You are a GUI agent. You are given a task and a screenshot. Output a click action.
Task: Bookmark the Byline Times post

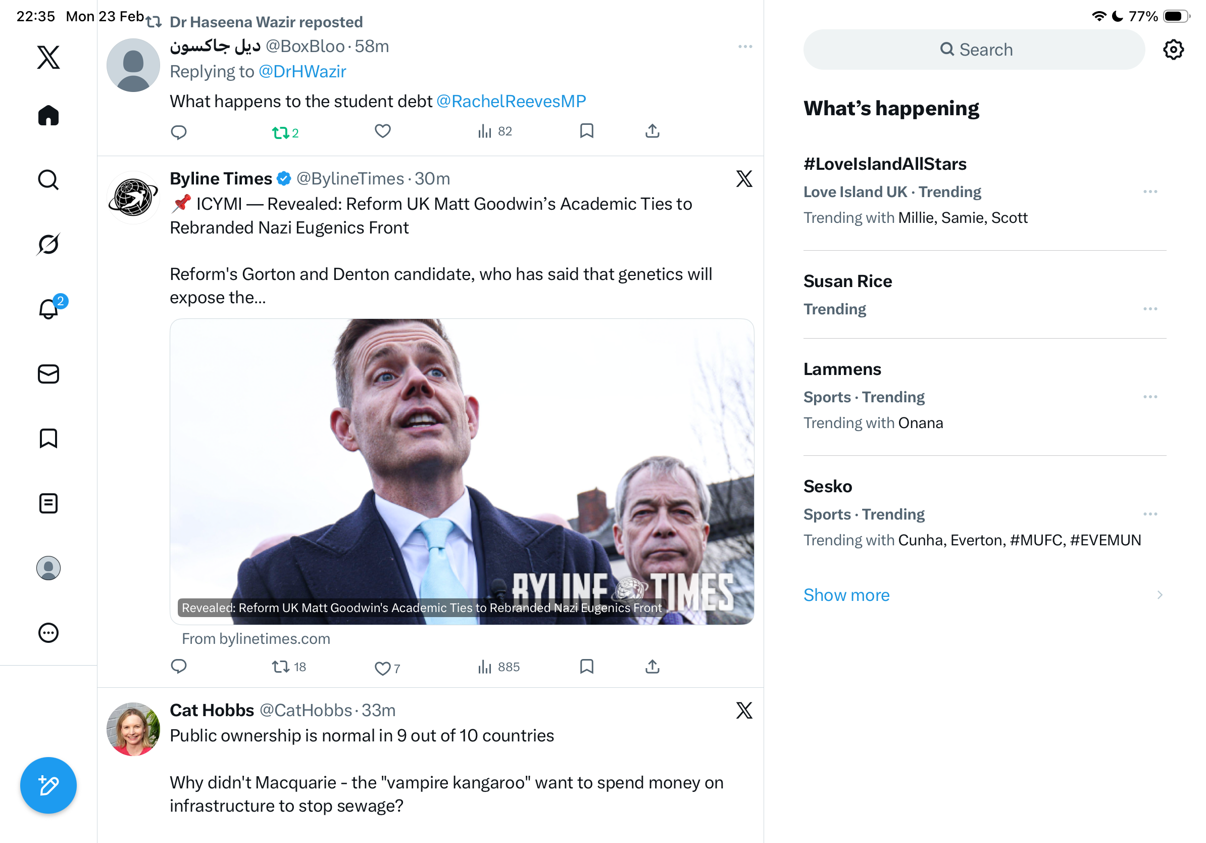coord(586,667)
